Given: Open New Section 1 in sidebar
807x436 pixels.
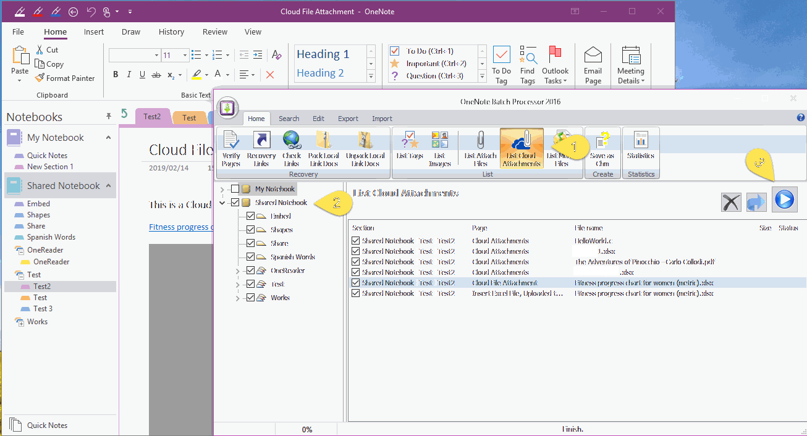Looking at the screenshot, I should click(x=50, y=167).
